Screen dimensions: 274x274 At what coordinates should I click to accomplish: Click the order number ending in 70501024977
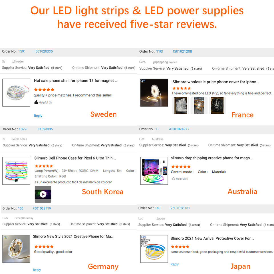coord(179,129)
